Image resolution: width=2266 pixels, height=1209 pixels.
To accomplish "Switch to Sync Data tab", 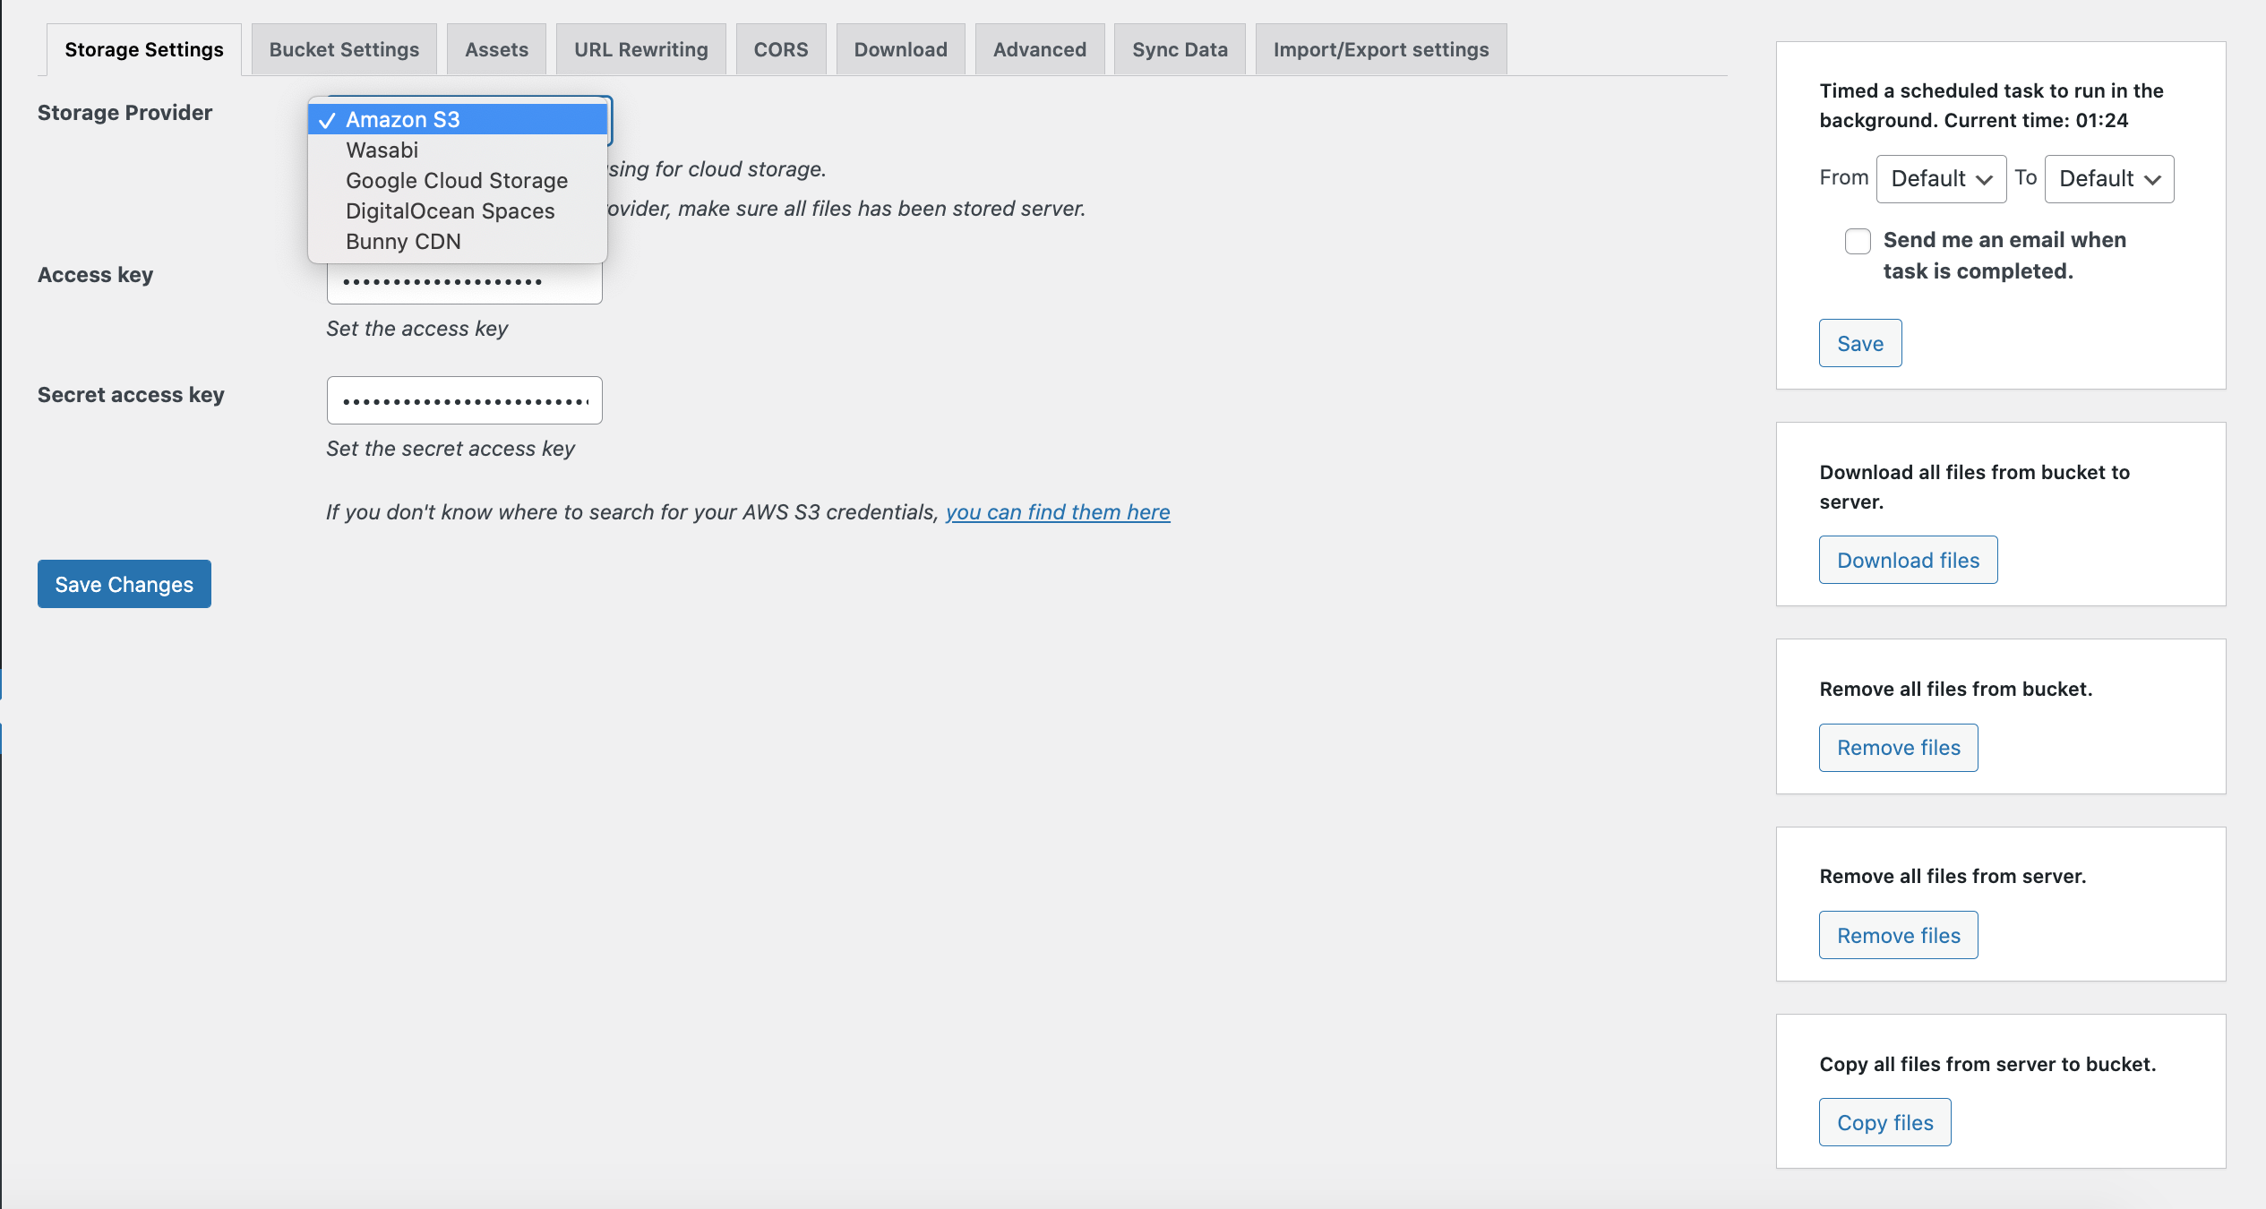I will [x=1179, y=50].
